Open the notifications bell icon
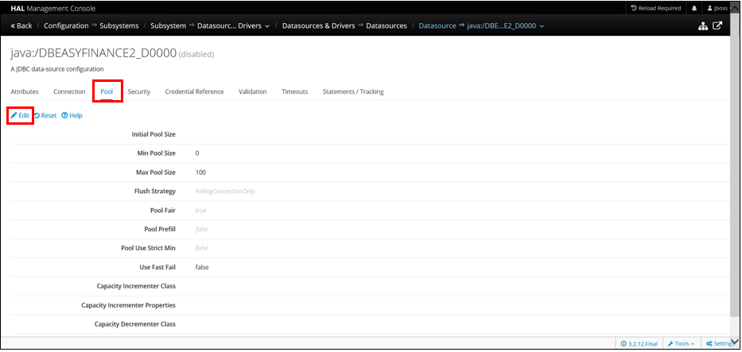This screenshot has height=352, width=742. tap(694, 8)
